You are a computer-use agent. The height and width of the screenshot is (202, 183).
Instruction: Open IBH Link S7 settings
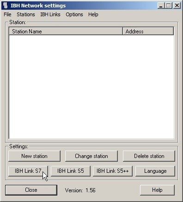28,171
